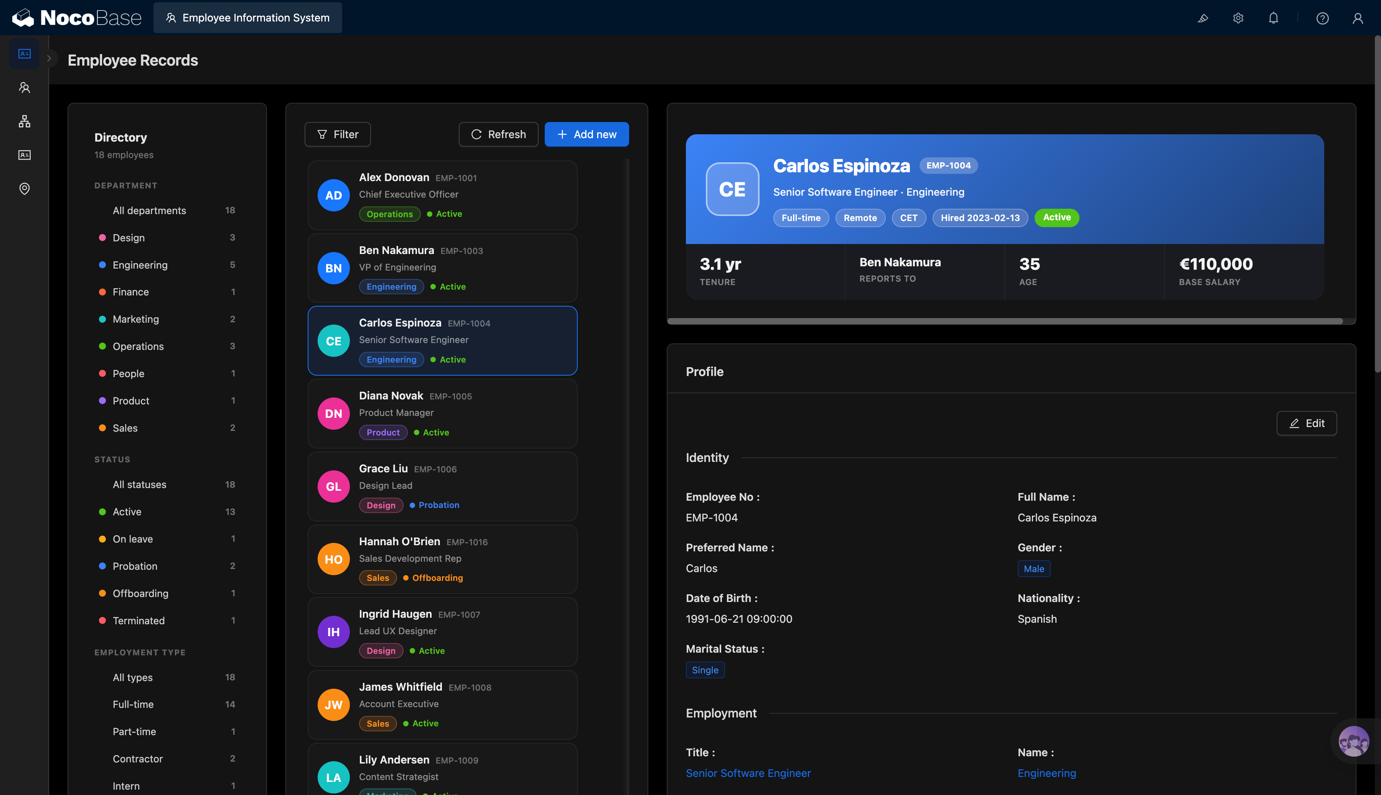Filter by Offboarding status
The height and width of the screenshot is (795, 1381).
click(167, 594)
